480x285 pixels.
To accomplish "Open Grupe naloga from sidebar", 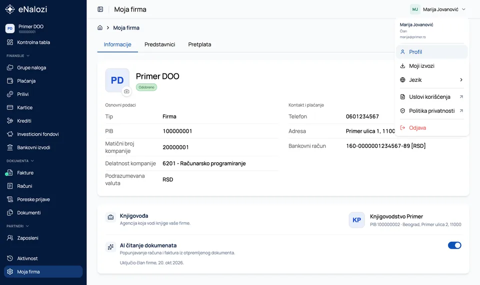I will [43, 67].
